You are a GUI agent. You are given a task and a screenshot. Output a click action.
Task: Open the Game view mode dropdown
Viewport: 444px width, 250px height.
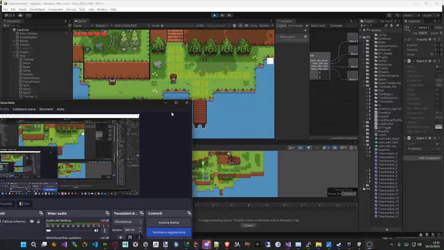pyautogui.click(x=83, y=26)
